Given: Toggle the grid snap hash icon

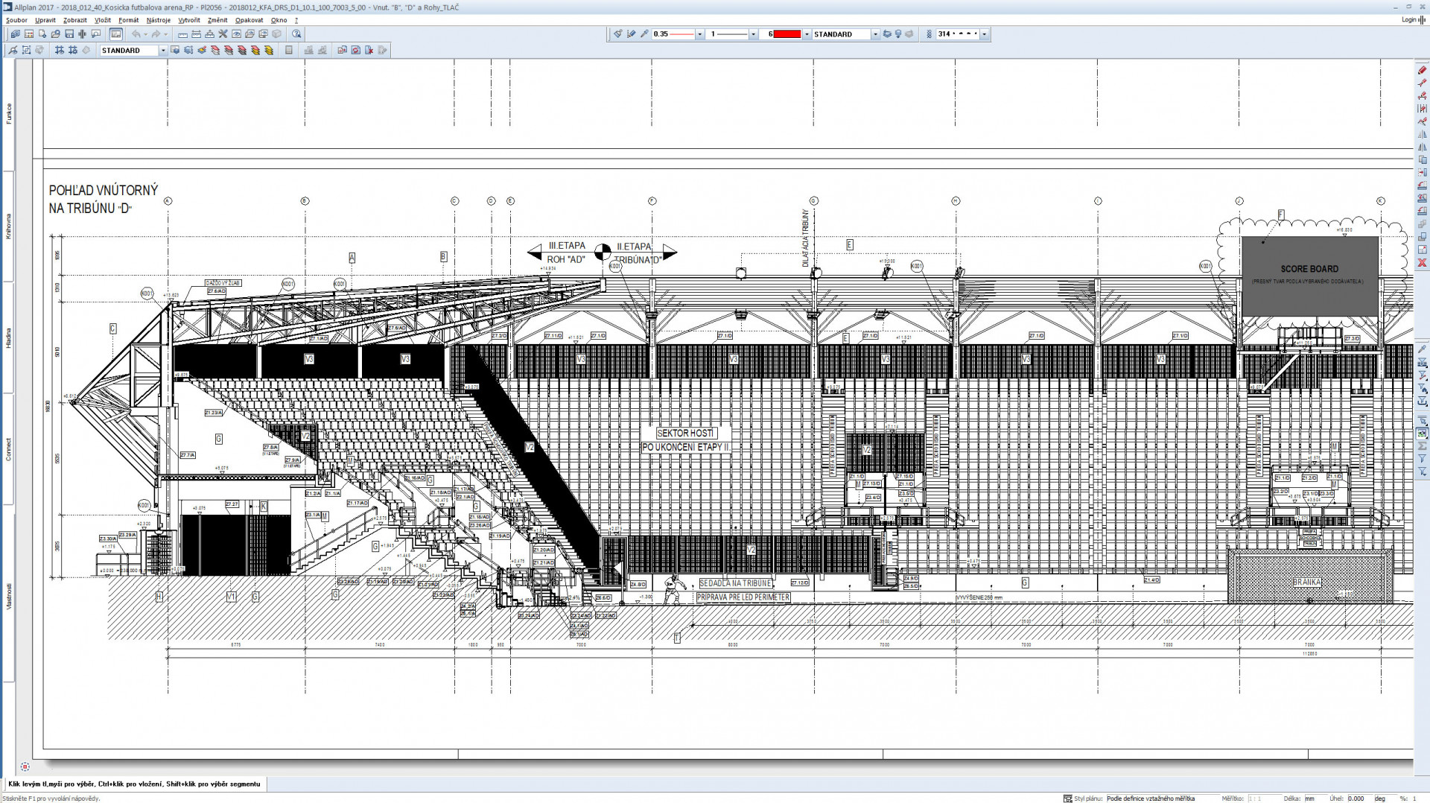Looking at the screenshot, I should (60, 51).
